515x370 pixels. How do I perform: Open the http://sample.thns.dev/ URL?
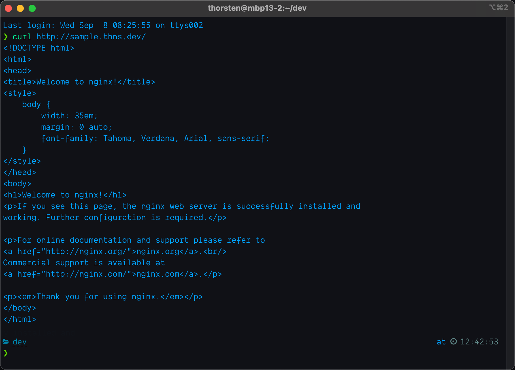[x=91, y=37]
